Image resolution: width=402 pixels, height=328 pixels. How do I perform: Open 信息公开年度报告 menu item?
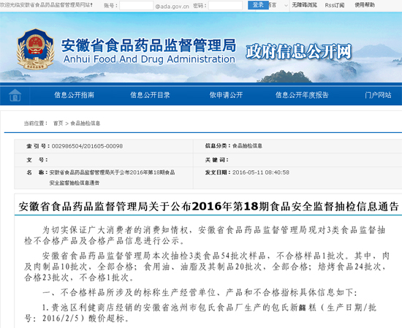pos(302,95)
